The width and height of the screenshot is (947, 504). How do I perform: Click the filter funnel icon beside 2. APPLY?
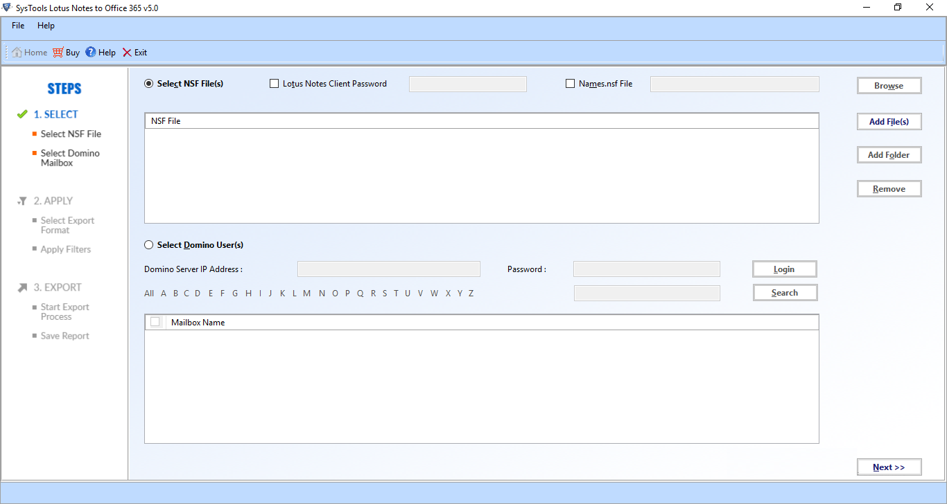pyautogui.click(x=22, y=201)
